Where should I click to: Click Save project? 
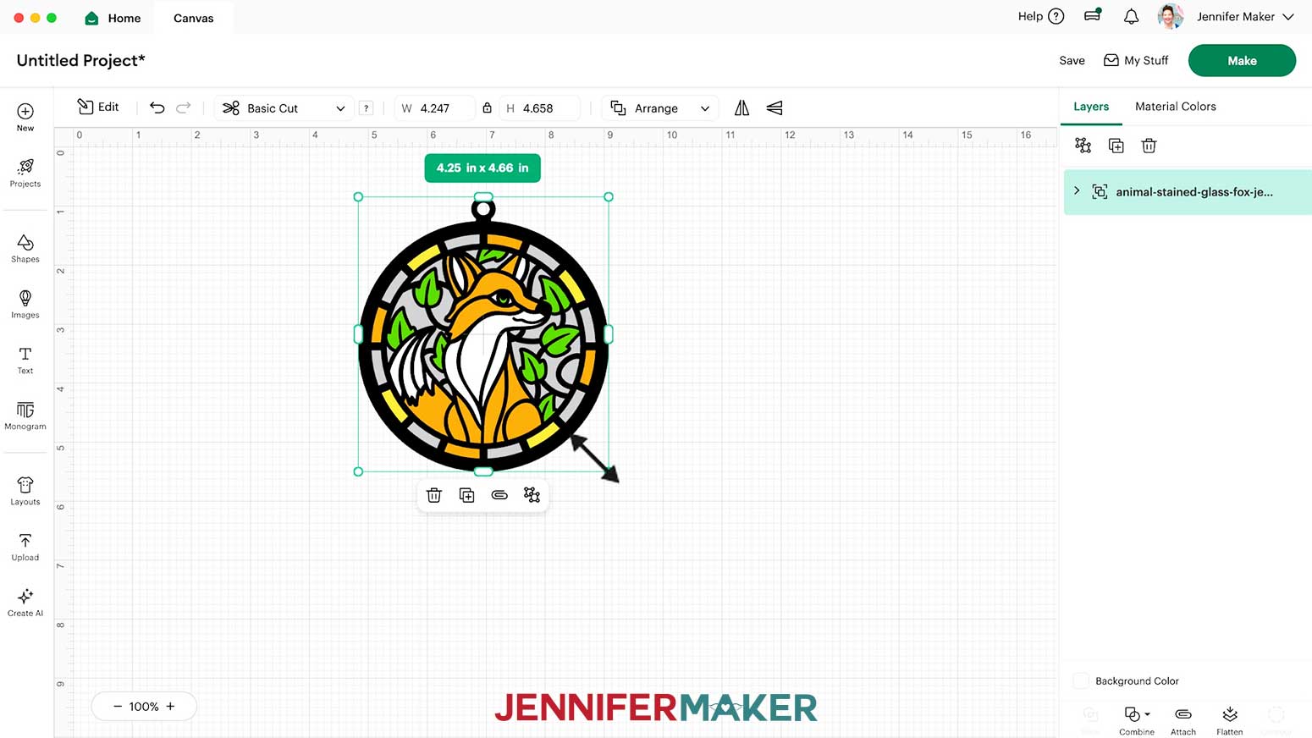click(x=1072, y=61)
